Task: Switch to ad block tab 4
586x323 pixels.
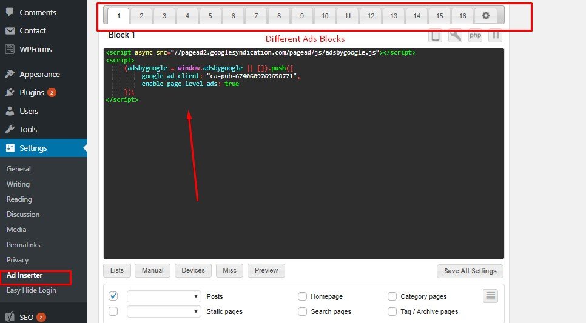Action: [x=187, y=16]
